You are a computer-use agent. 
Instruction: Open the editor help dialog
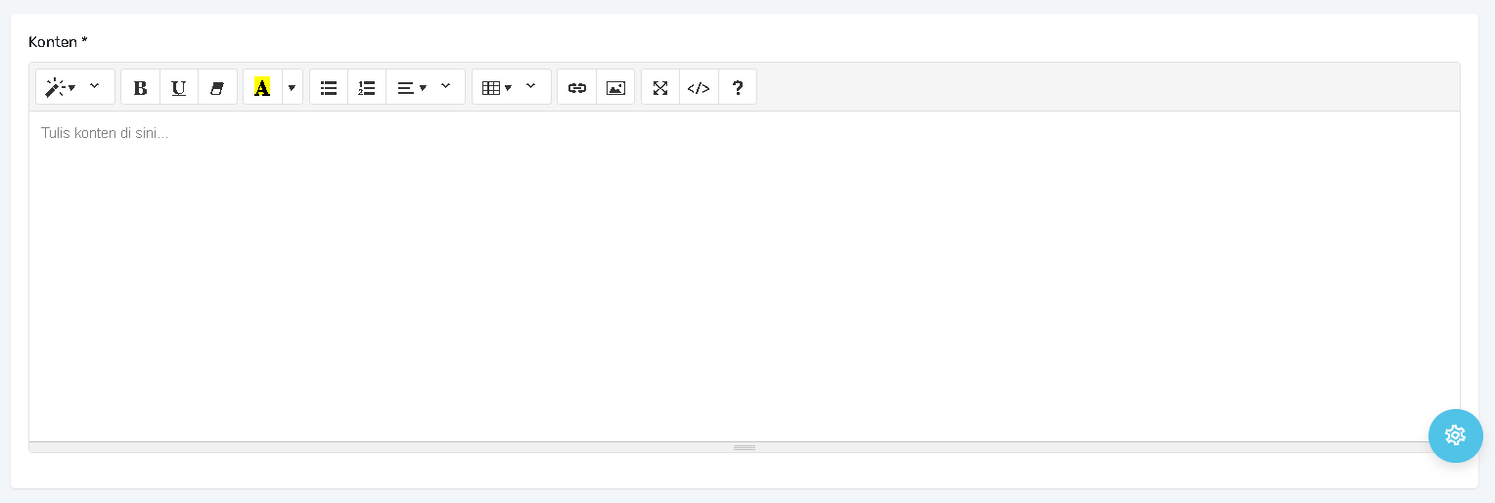tap(738, 87)
